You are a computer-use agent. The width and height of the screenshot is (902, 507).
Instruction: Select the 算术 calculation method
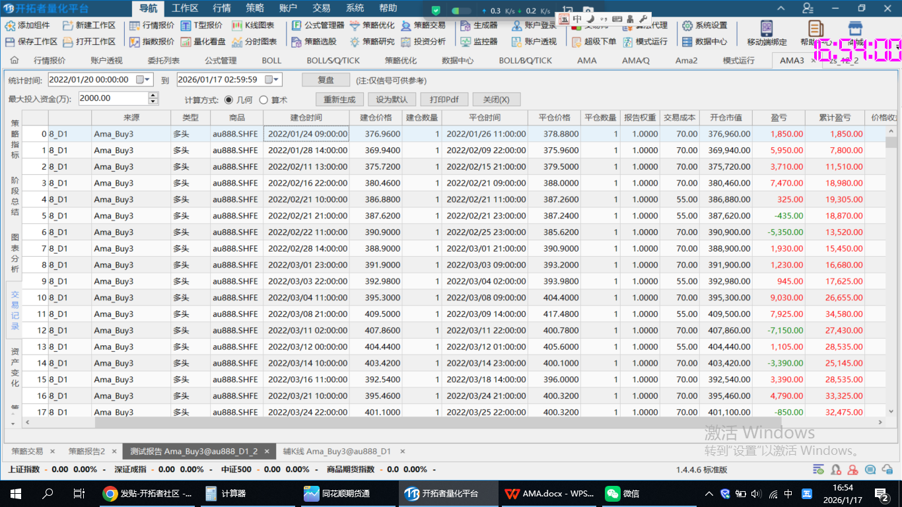[x=263, y=100]
